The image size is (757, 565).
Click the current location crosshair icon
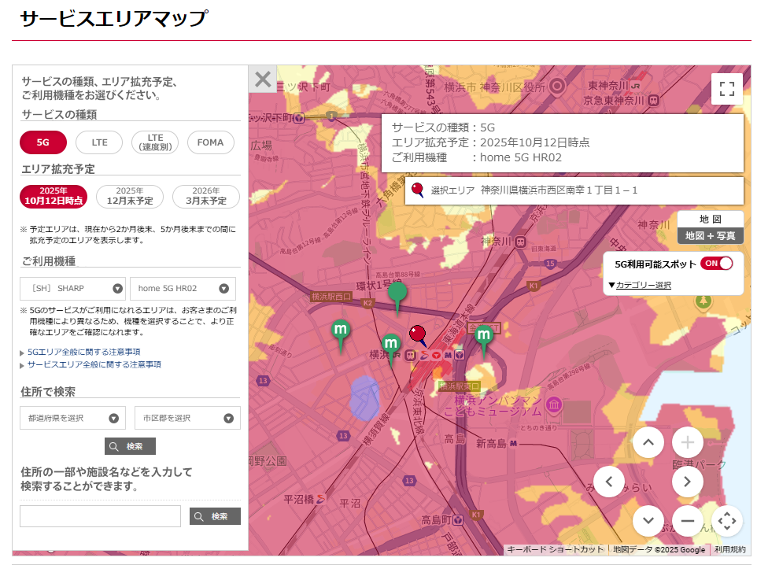coord(726,520)
